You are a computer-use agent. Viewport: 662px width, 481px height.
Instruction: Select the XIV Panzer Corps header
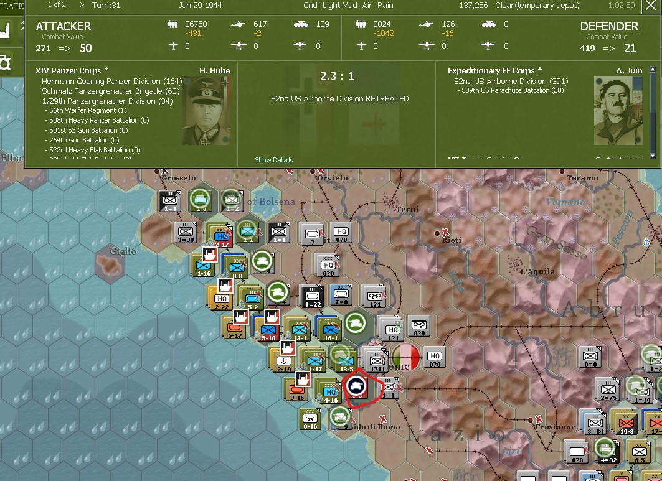(72, 70)
